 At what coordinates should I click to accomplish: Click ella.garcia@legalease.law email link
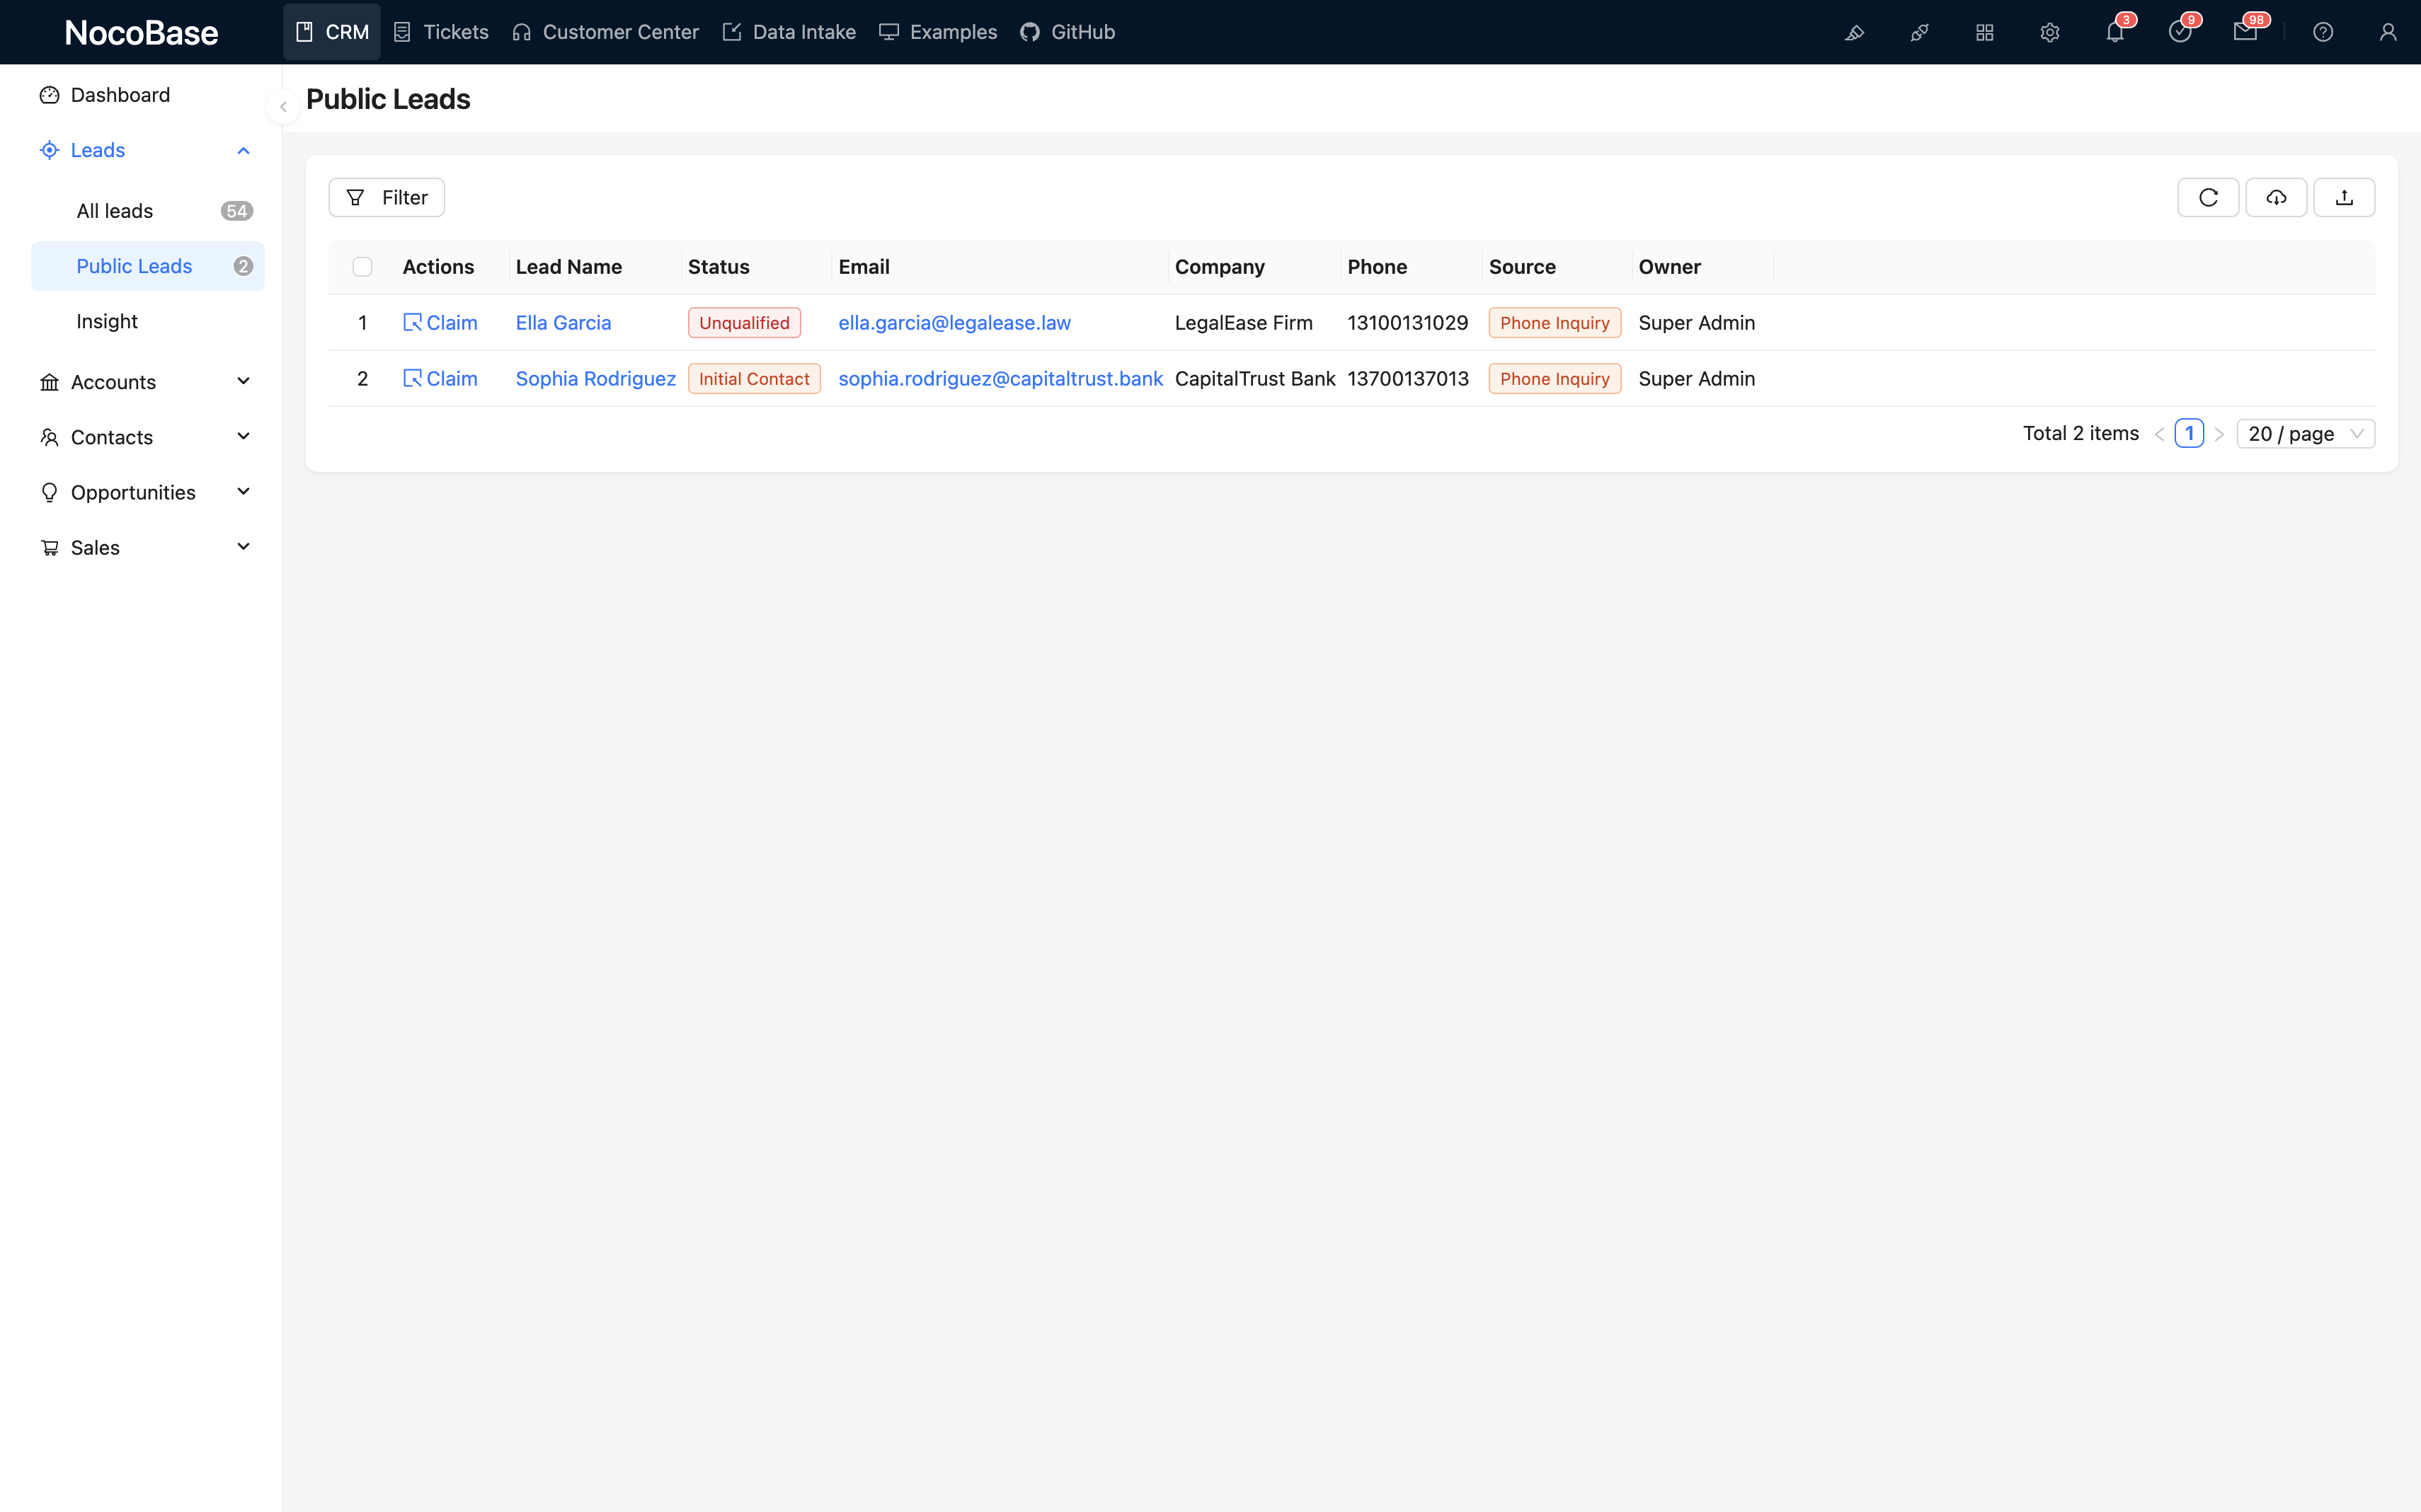[954, 323]
